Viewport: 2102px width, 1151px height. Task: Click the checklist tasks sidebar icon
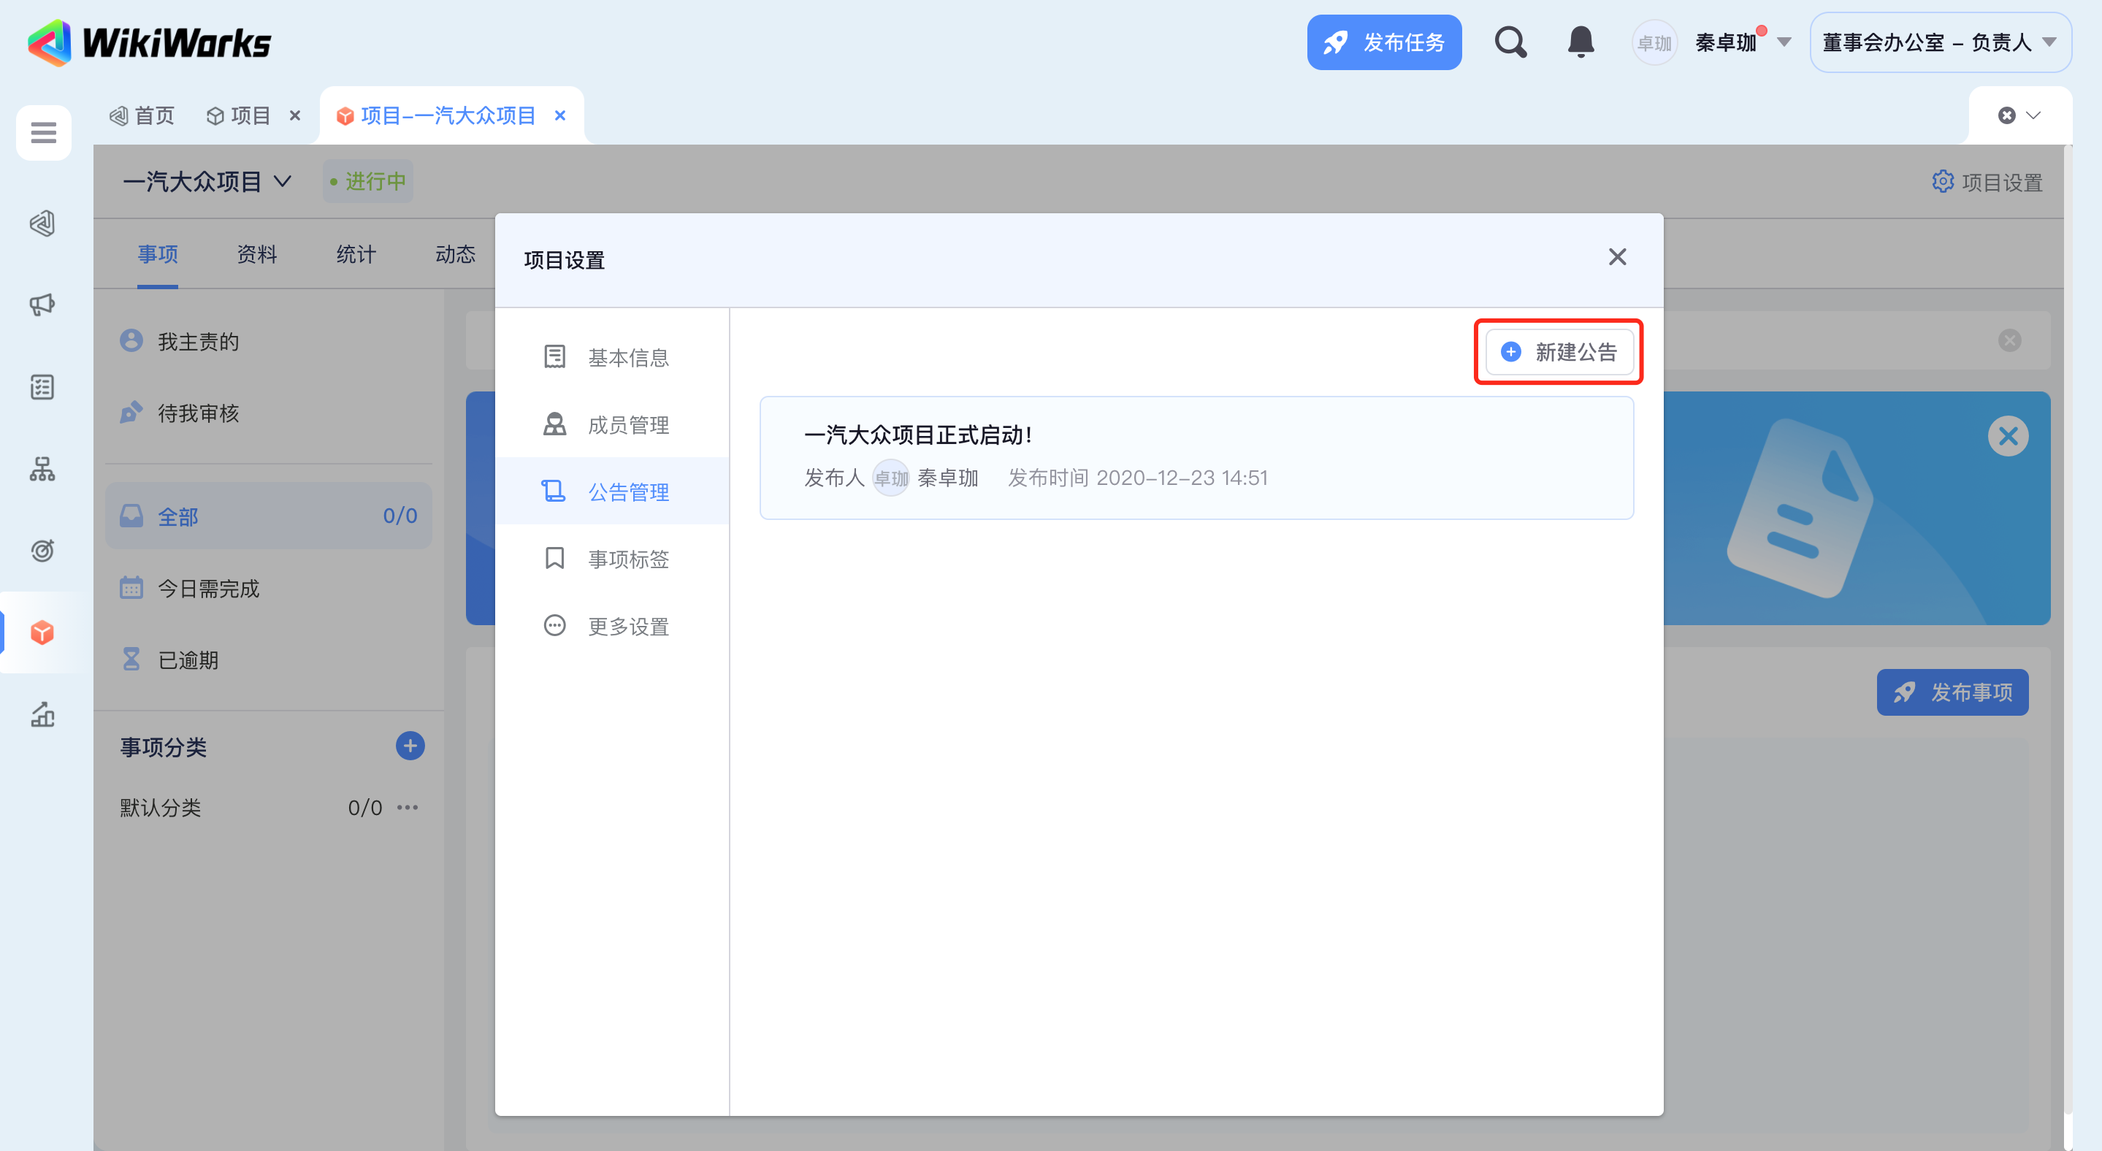tap(42, 386)
